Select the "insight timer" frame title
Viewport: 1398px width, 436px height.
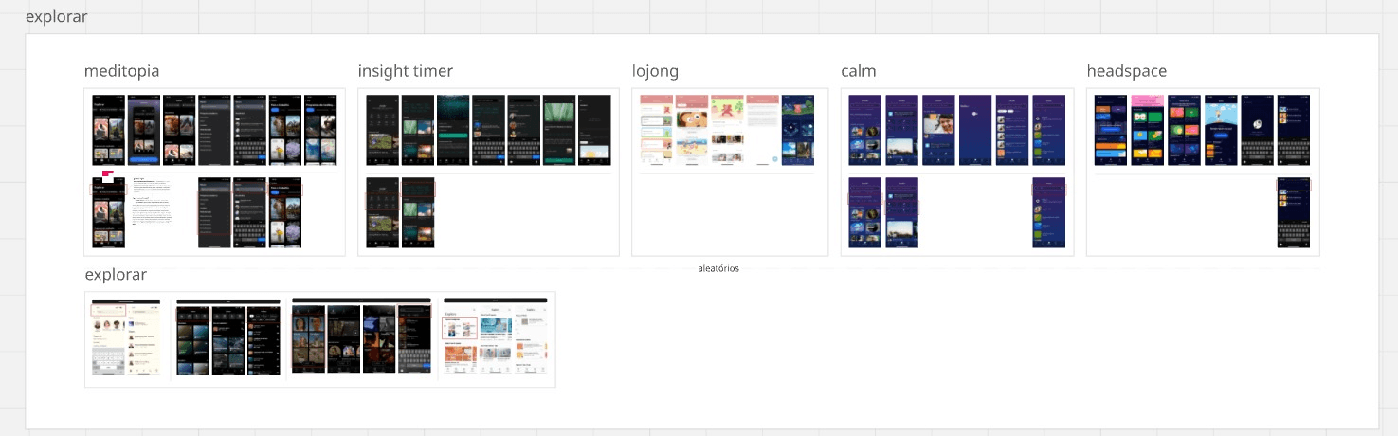[x=406, y=72]
